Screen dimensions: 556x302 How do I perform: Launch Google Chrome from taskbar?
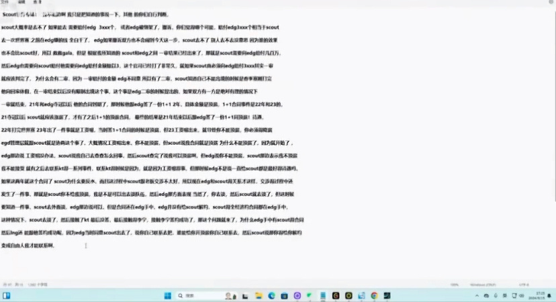point(374,295)
